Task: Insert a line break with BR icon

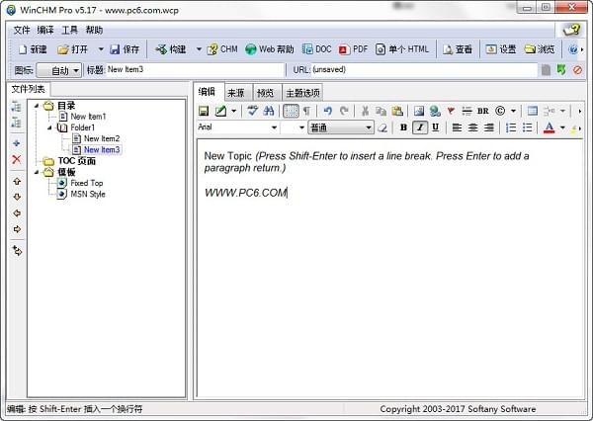Action: coord(483,111)
